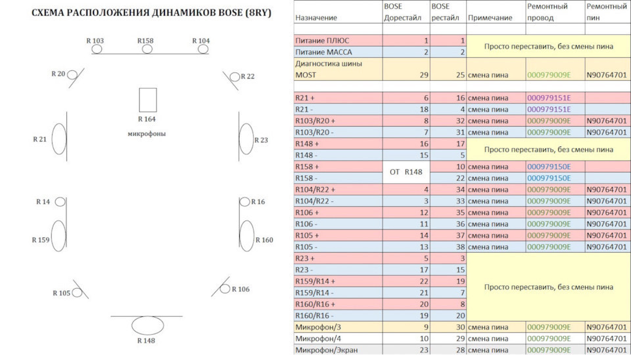Select the 'R21 -' row label
Viewport: 631px width, 355px height.
point(304,109)
